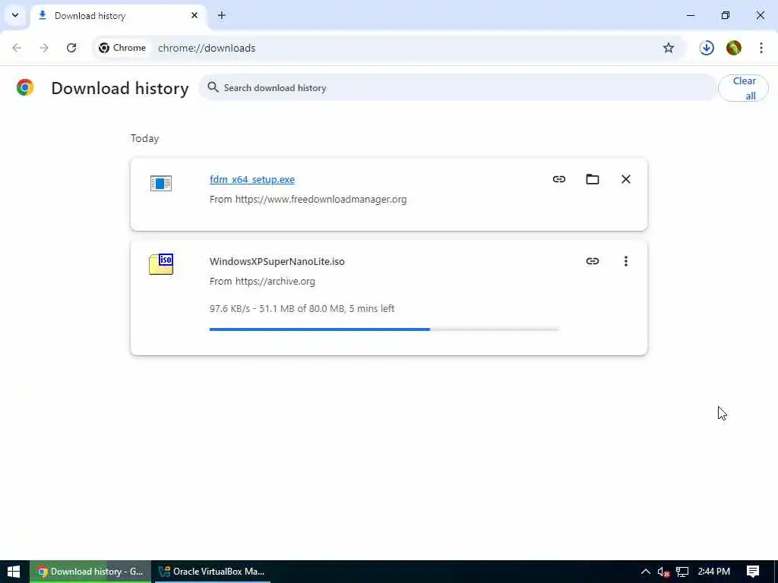Viewport: 778px width, 583px height.
Task: Click the fdm_x64_setup.exe file icon
Action: pos(161,183)
